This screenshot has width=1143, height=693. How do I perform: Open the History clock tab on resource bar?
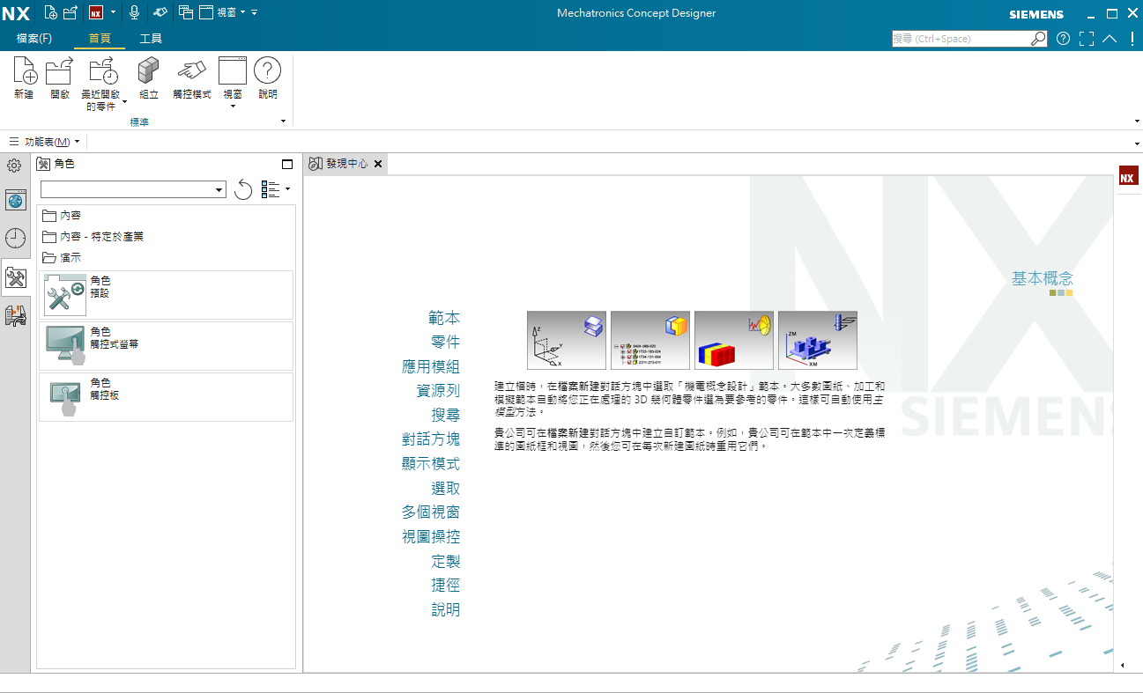[15, 238]
